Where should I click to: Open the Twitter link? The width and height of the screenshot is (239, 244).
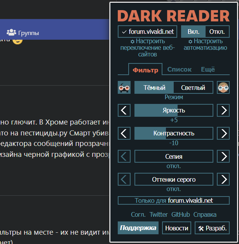point(159,214)
